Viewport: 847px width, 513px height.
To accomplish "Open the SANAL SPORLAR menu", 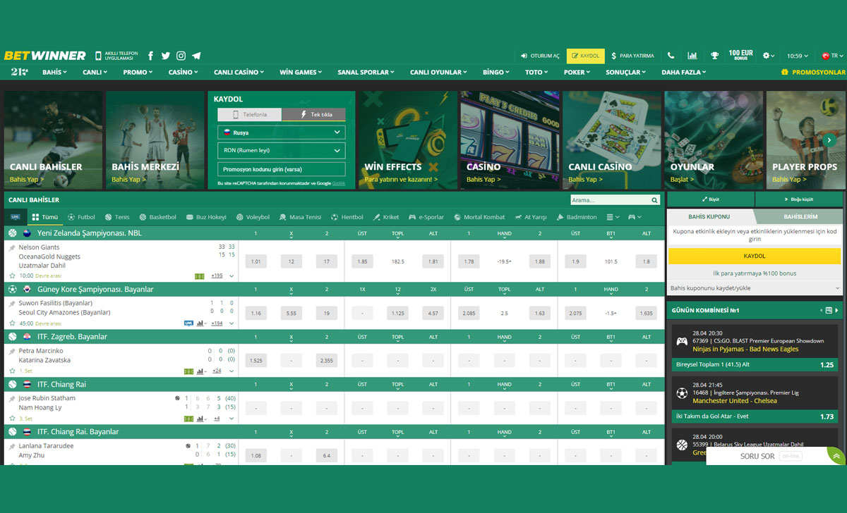I will [366, 72].
